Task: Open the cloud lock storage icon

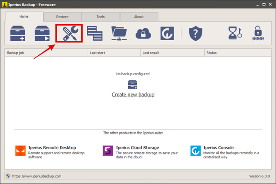Action: [143, 33]
